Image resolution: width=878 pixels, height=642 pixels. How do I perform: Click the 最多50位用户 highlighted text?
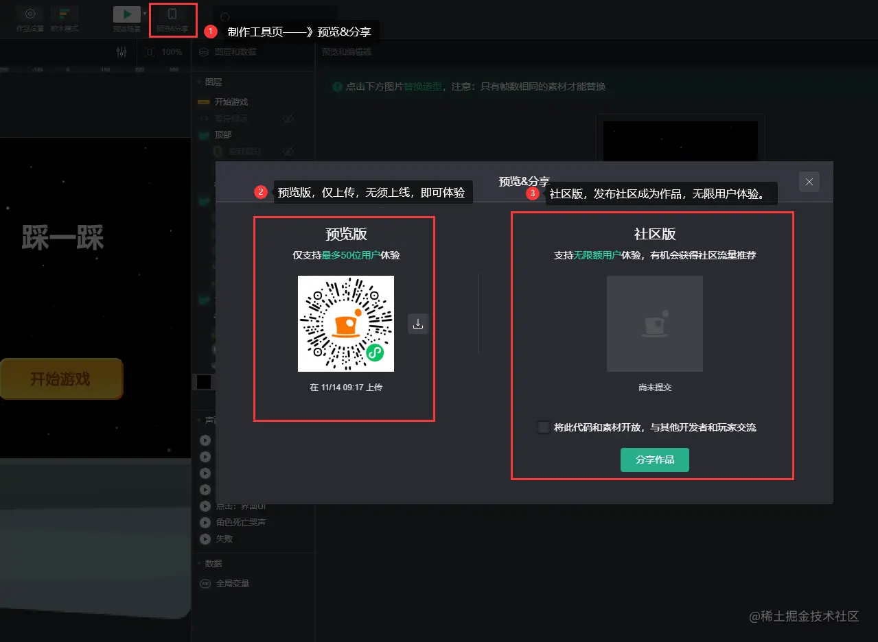[351, 255]
